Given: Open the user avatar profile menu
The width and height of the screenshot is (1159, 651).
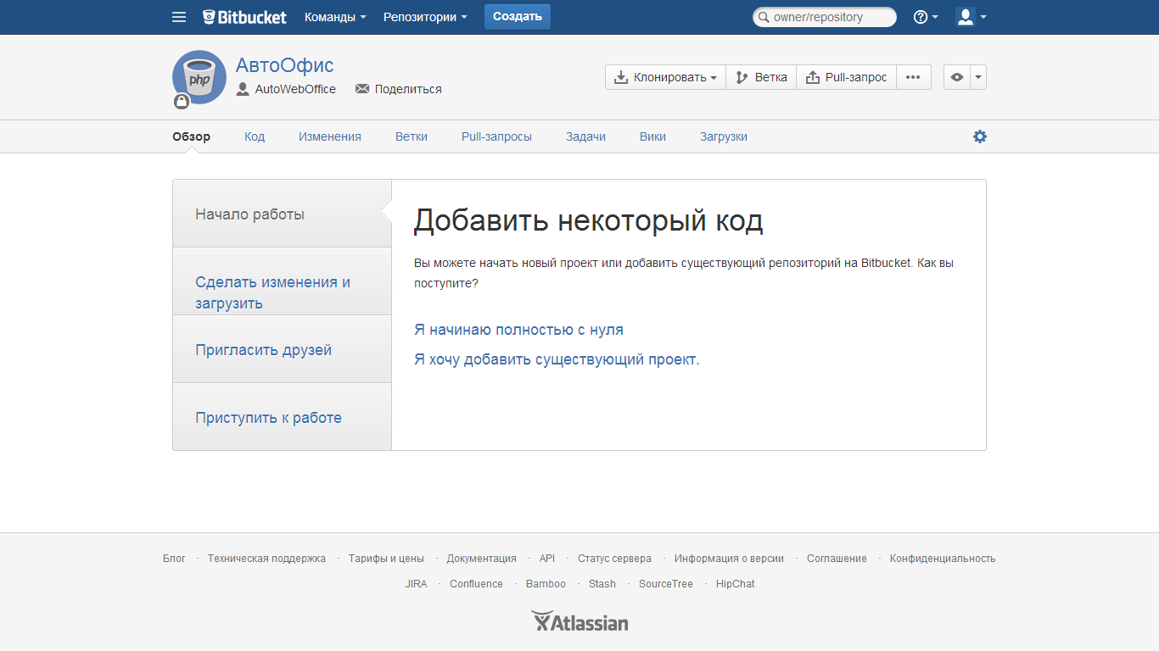Looking at the screenshot, I should click(971, 17).
